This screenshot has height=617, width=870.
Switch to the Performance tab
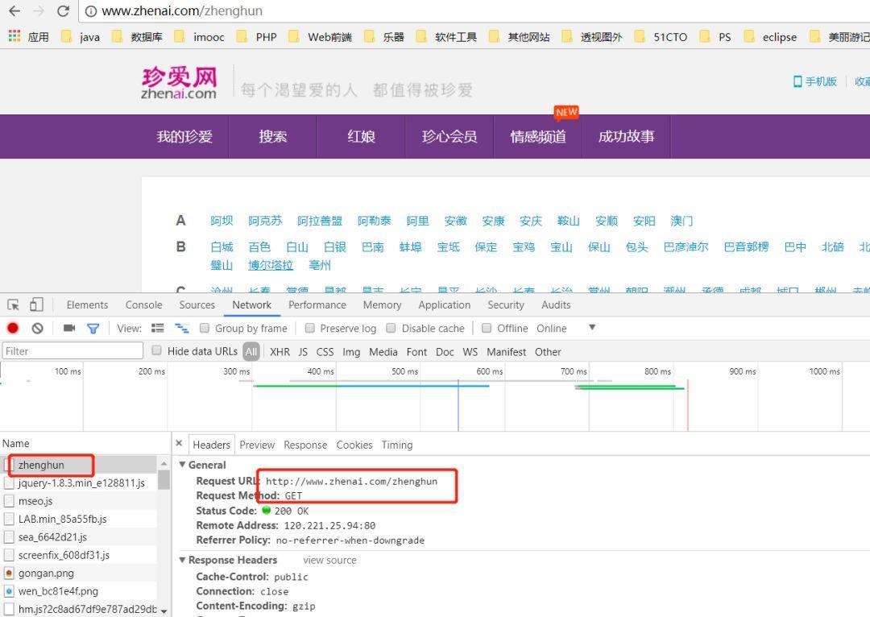pyautogui.click(x=317, y=304)
